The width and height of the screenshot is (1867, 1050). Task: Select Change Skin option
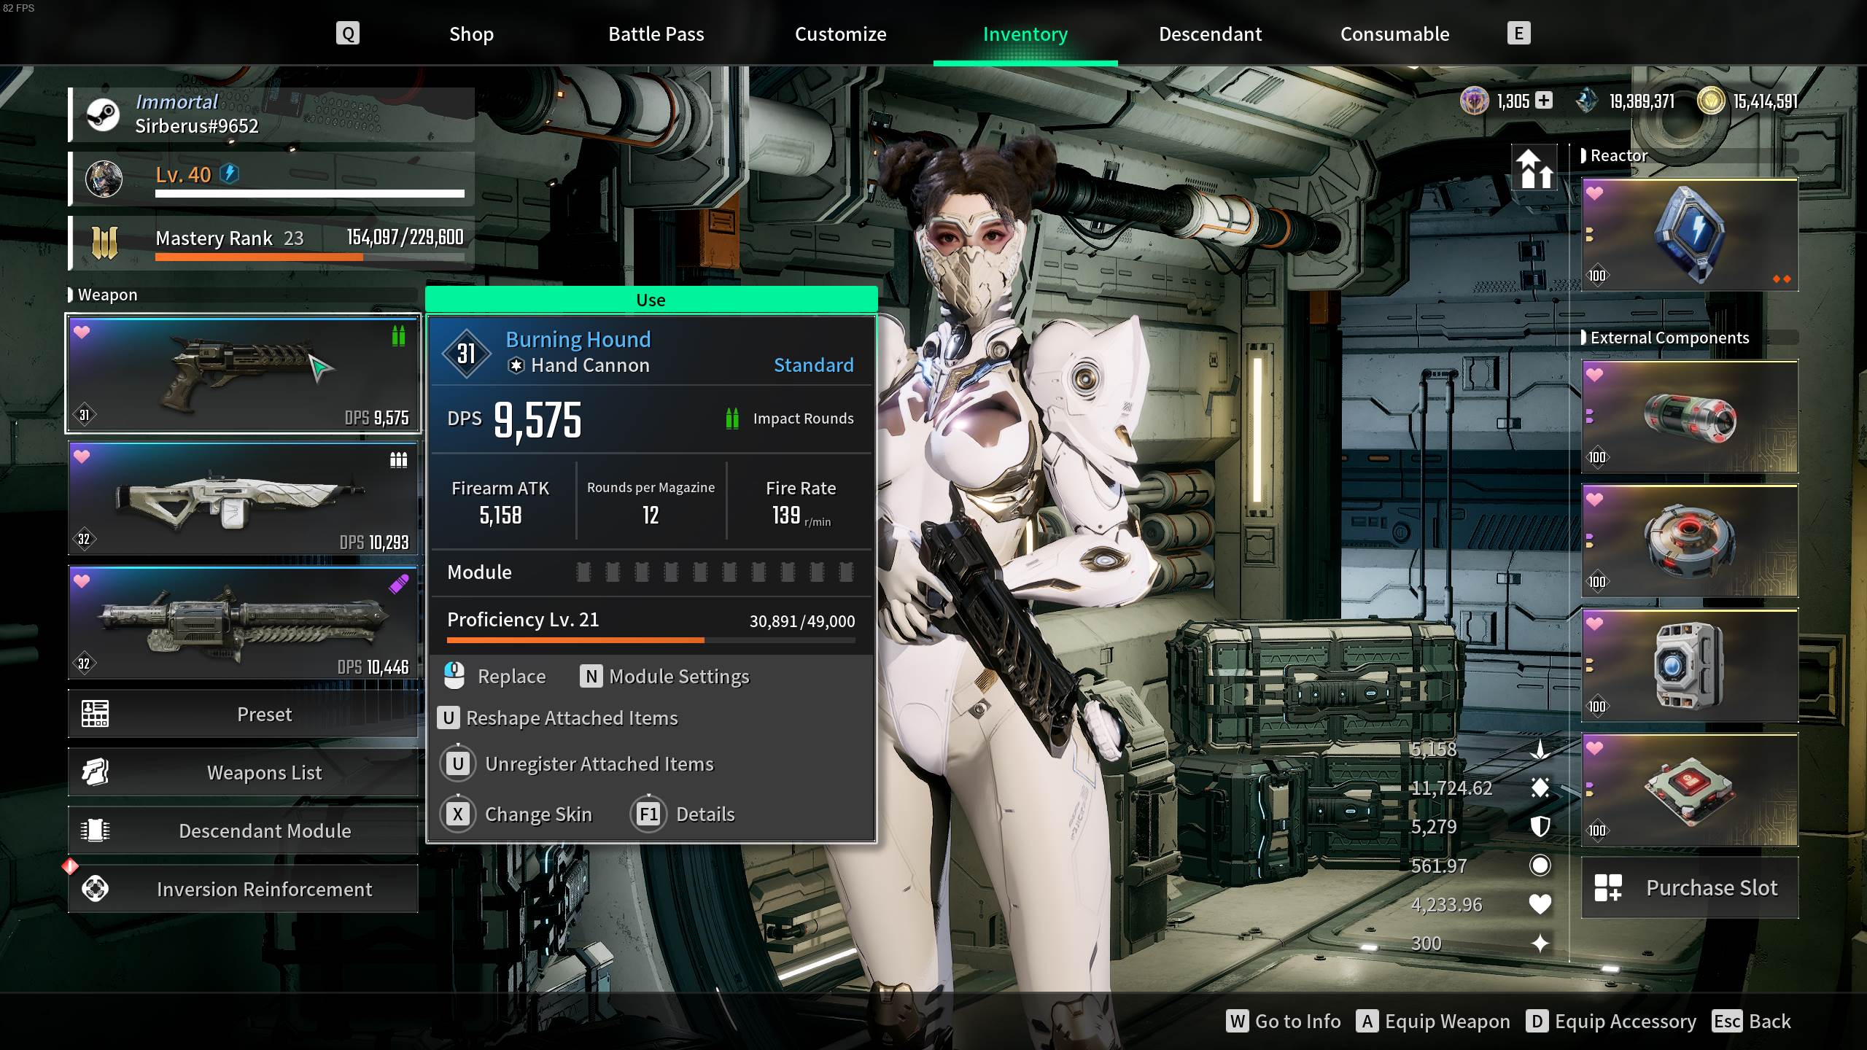[517, 814]
